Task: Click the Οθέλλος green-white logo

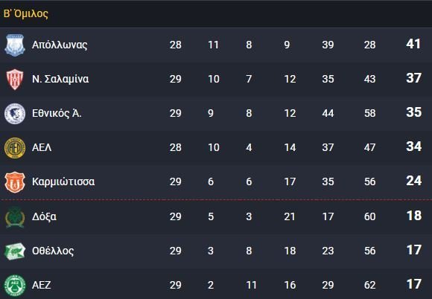Action: click(15, 251)
